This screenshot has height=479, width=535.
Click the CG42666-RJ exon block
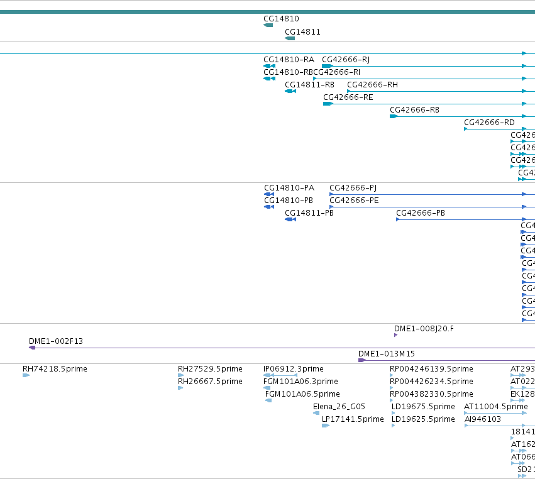point(327,66)
